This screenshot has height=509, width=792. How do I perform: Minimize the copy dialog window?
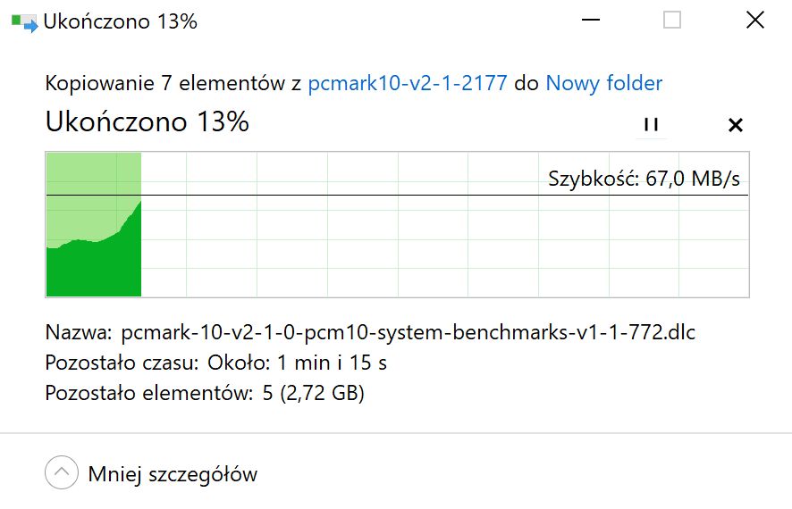591,21
